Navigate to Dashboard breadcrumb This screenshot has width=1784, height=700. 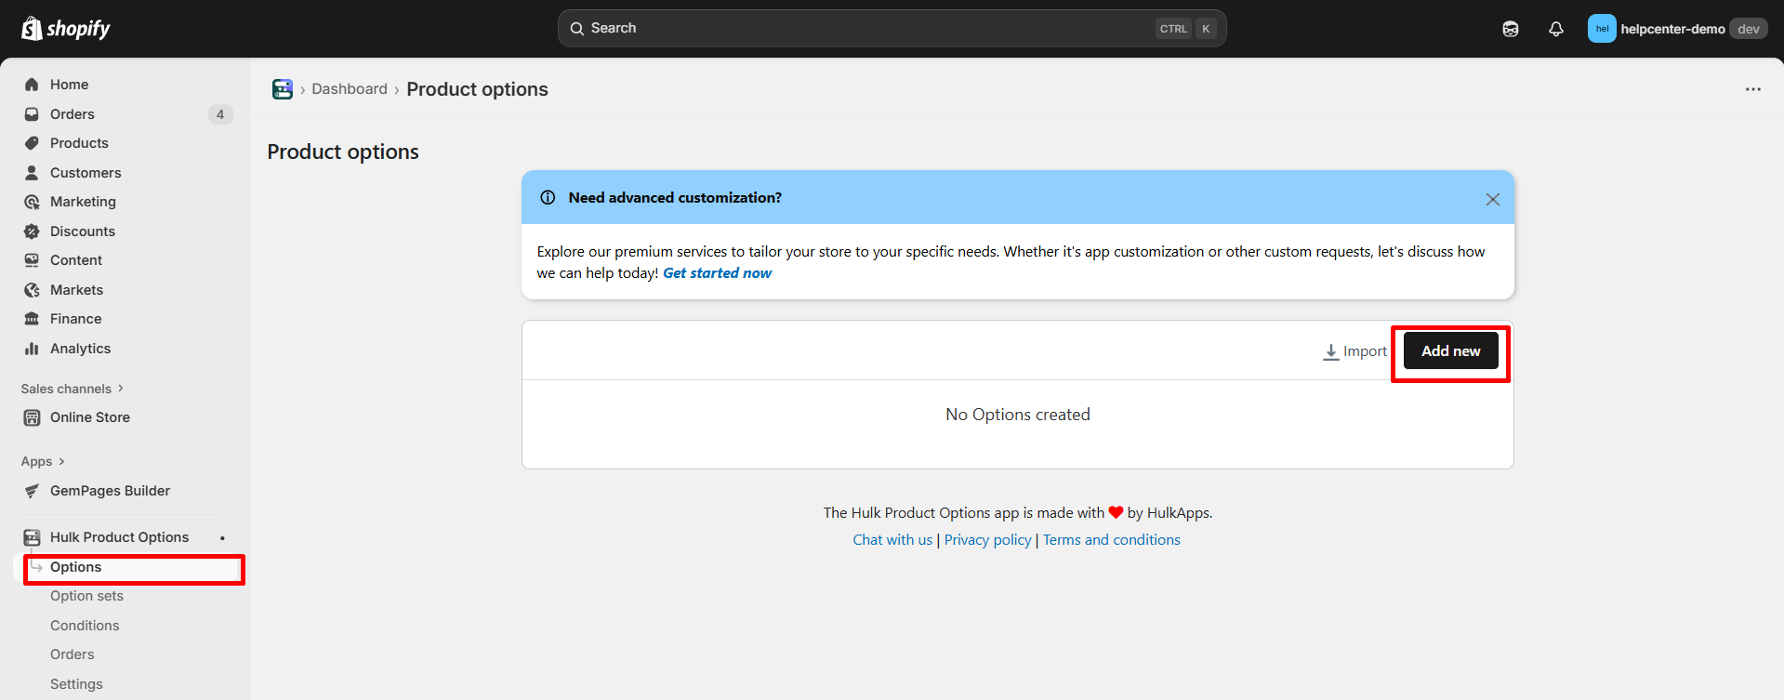click(x=350, y=89)
